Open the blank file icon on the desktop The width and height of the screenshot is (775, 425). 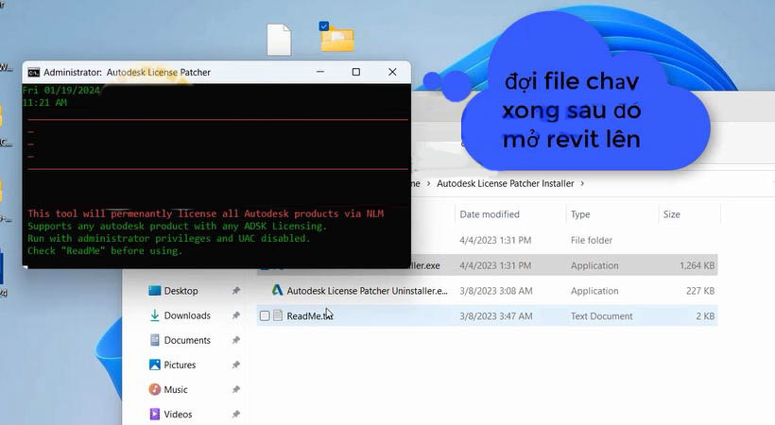coord(279,40)
